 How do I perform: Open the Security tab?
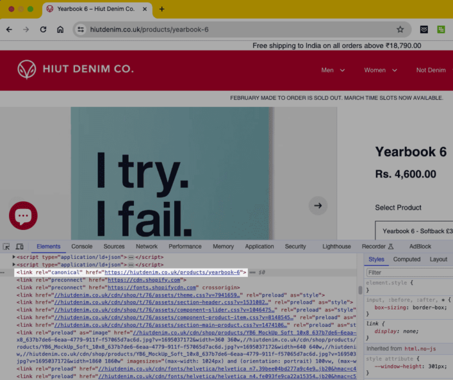295,247
